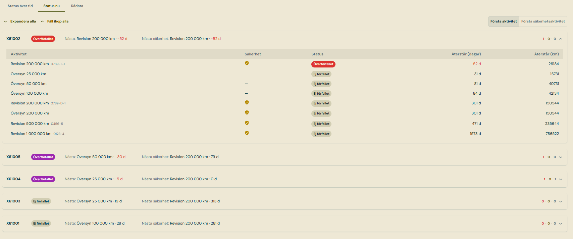
Task: Expand the X61004 vehicle card chevron
Action: 561,179
